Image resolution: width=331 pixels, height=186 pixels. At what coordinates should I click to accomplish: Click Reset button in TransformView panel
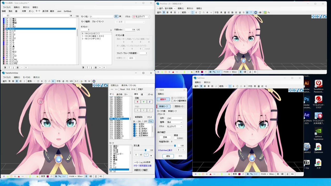coord(123,89)
